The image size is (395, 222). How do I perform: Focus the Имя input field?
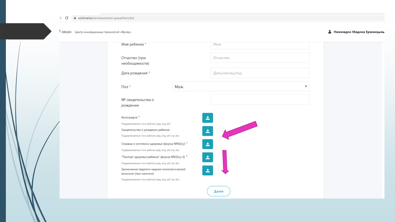260,44
